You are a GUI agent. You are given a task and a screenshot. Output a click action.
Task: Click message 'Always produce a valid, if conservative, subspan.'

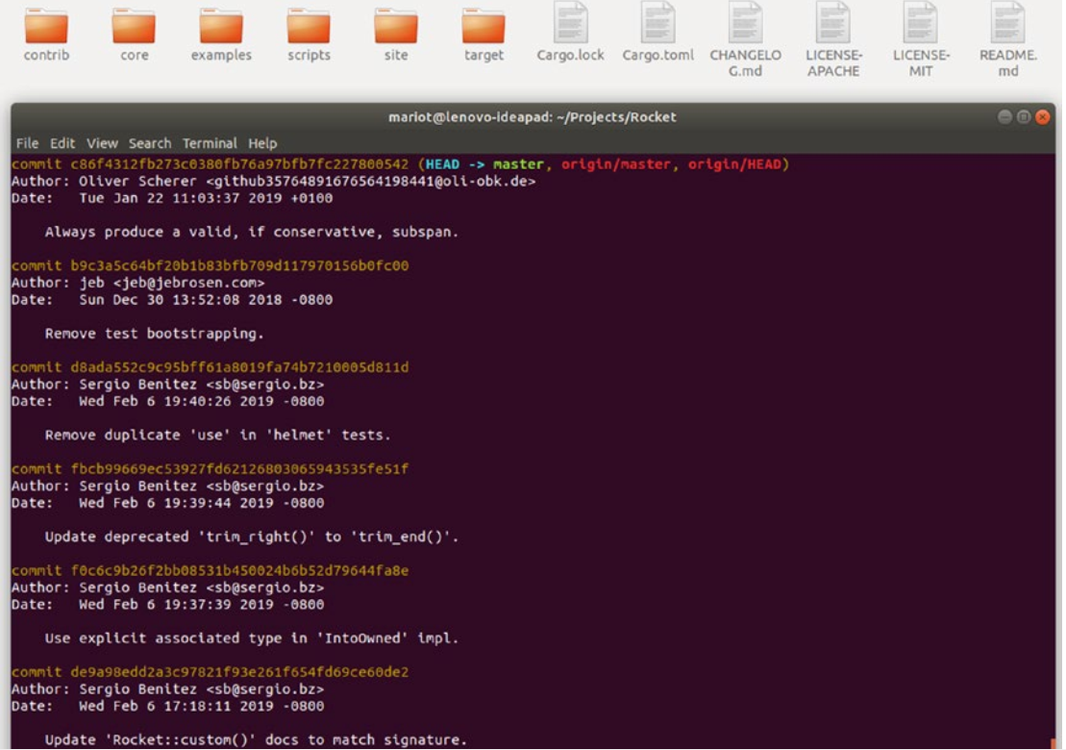[252, 233]
